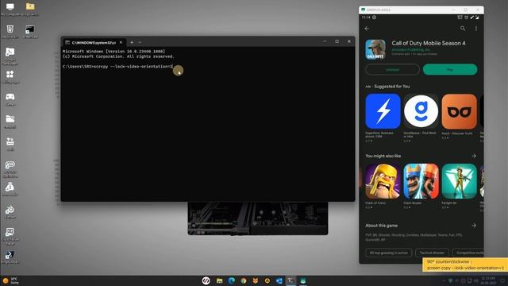Open the desktop icon with four squares
The height and width of the screenshot is (286, 508).
10,76
